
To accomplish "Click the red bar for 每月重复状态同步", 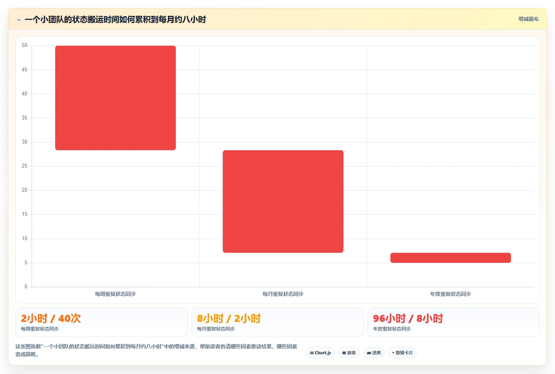I will click(283, 201).
